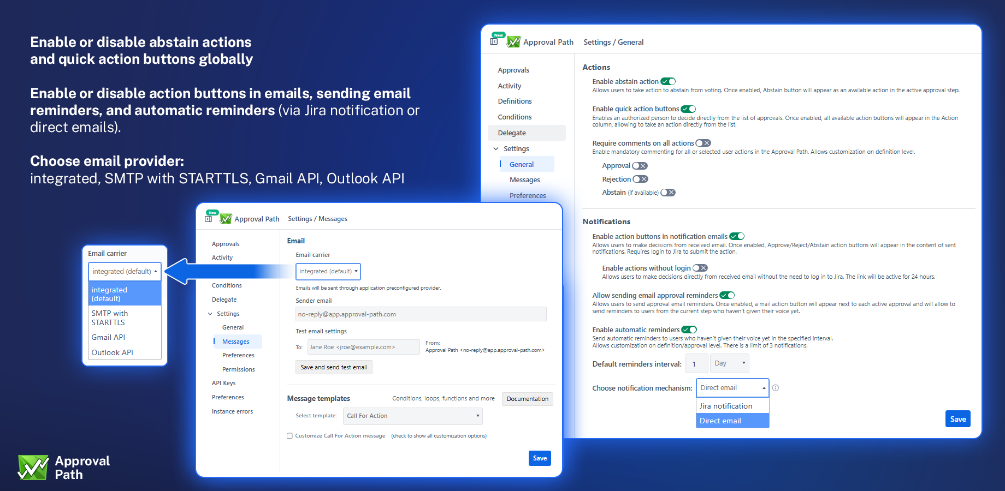Open Instance errors in Messages window sidebar
Image resolution: width=1005 pixels, height=491 pixels.
(232, 411)
